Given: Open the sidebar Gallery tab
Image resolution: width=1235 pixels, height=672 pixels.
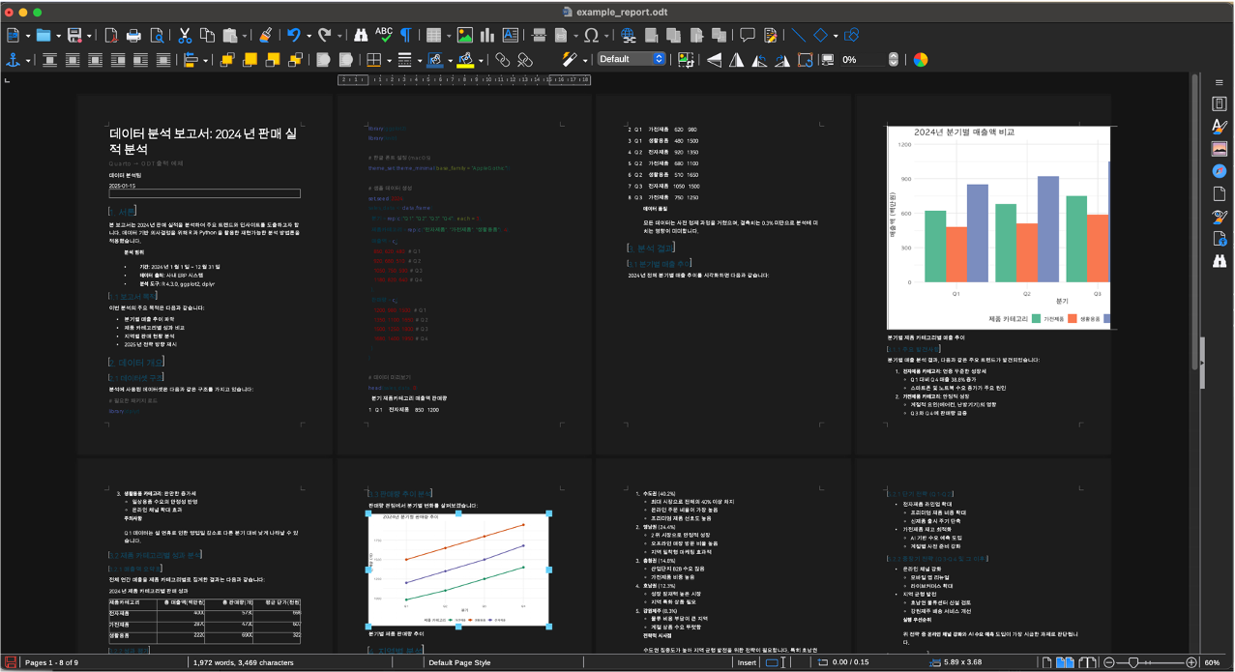Looking at the screenshot, I should coord(1219,149).
